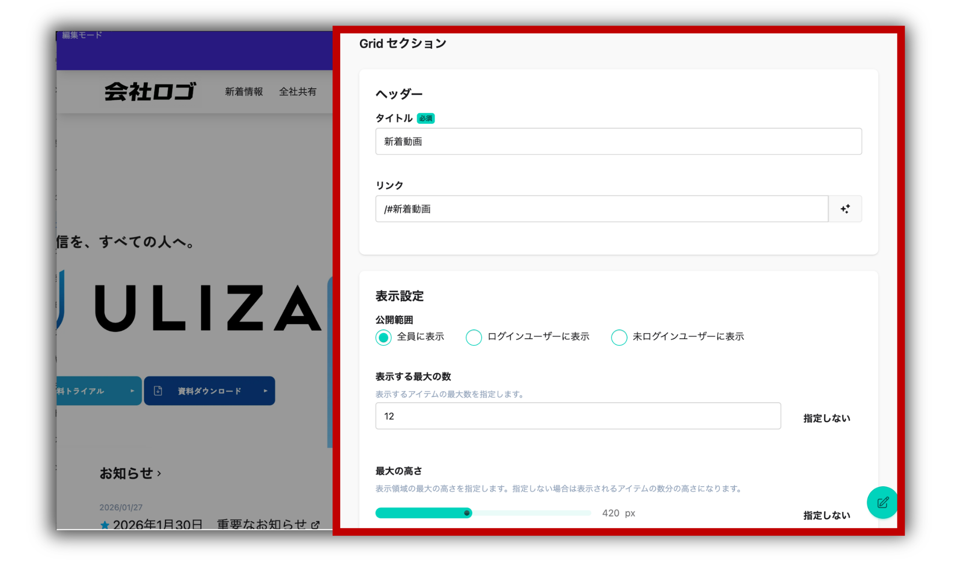Viewport: 955px width, 563px height.
Task: Click 指定しない next to the height slider
Action: click(826, 515)
